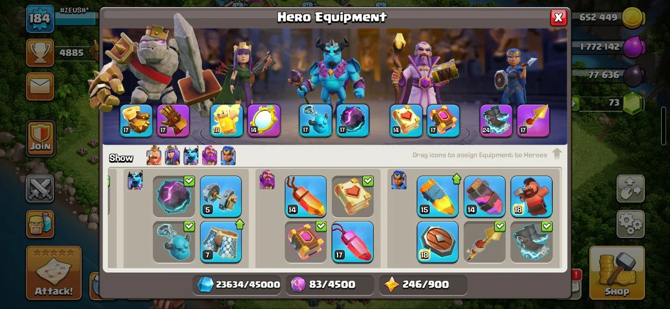Tap the Join clan shield button
Screen dimensions: 670x309
click(x=40, y=138)
